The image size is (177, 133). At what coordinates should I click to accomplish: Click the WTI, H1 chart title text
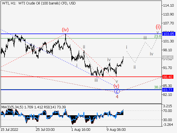coord(39,3)
